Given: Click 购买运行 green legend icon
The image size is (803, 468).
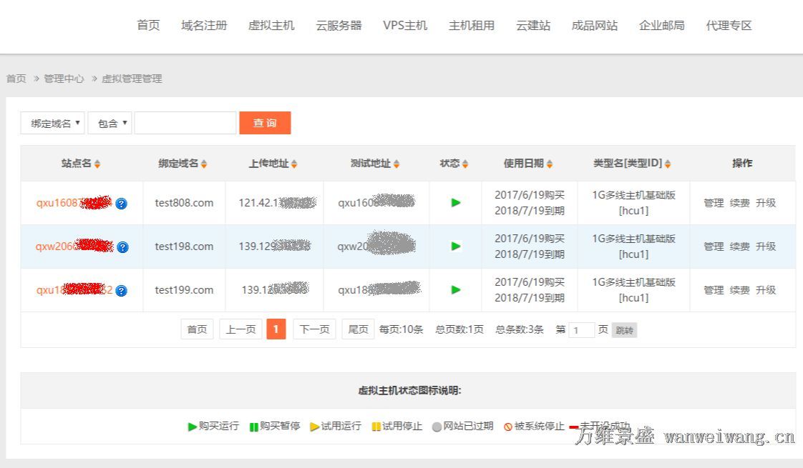Looking at the screenshot, I should 192,427.
